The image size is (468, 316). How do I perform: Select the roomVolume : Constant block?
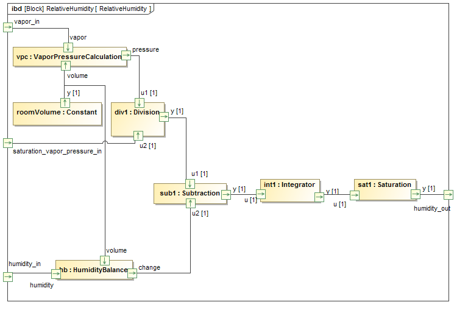tap(57, 114)
